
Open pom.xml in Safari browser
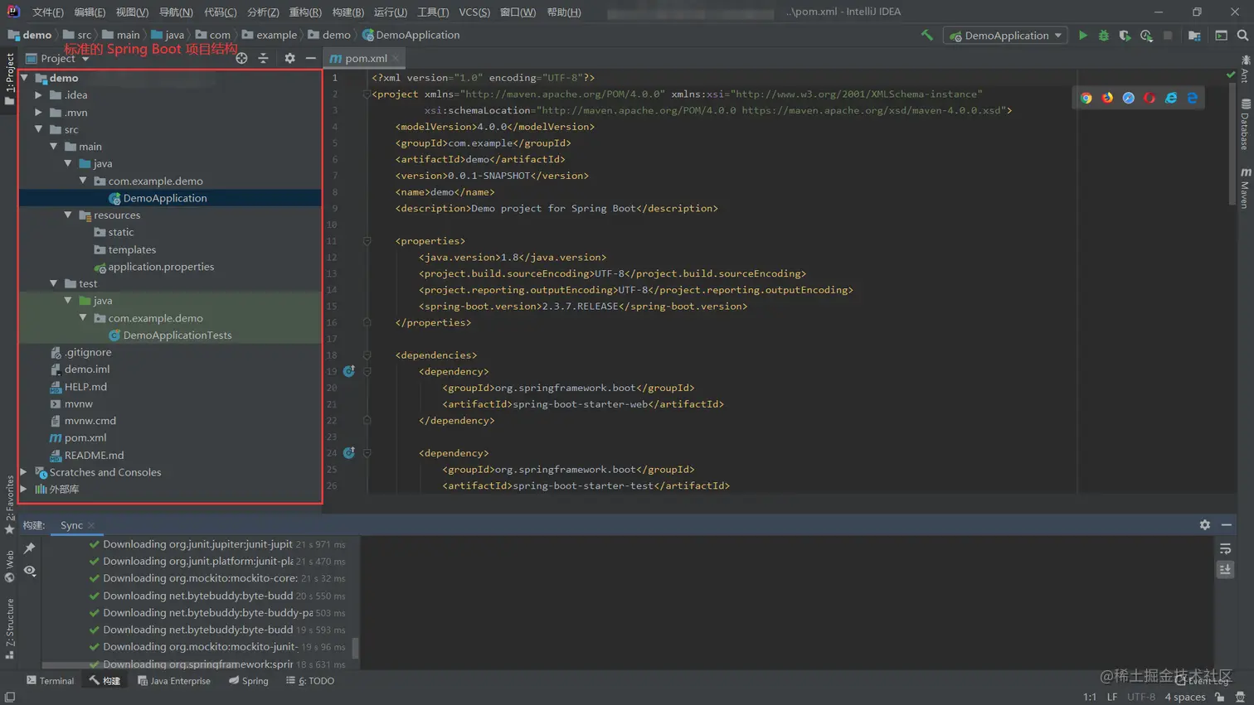(x=1129, y=98)
